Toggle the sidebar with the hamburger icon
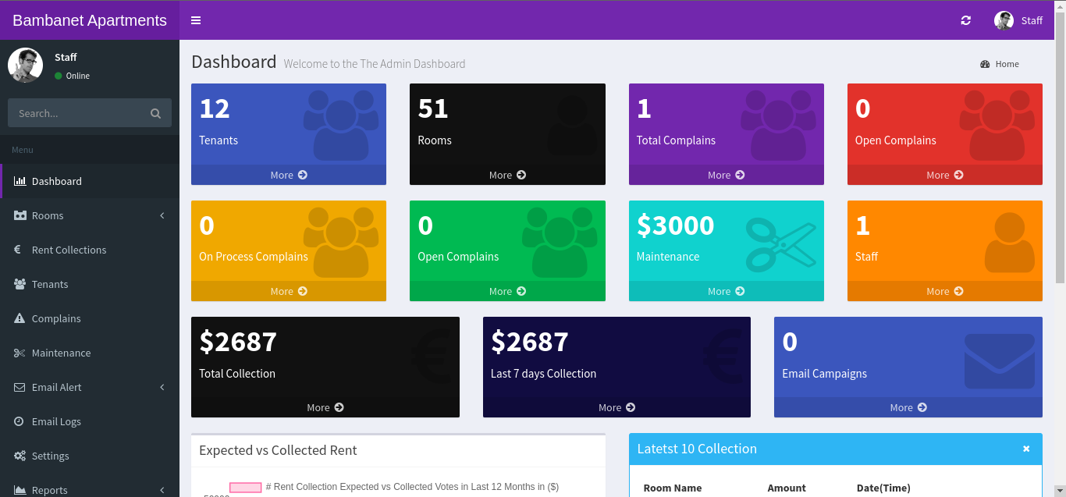 click(x=196, y=20)
